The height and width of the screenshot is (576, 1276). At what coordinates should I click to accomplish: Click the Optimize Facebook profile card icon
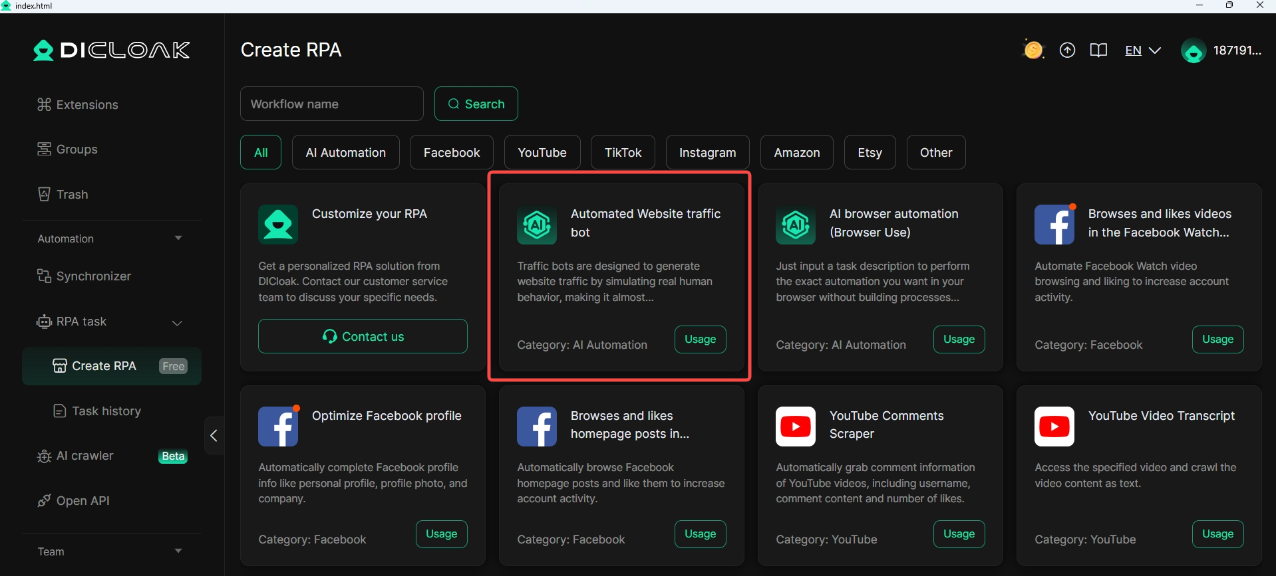point(278,427)
